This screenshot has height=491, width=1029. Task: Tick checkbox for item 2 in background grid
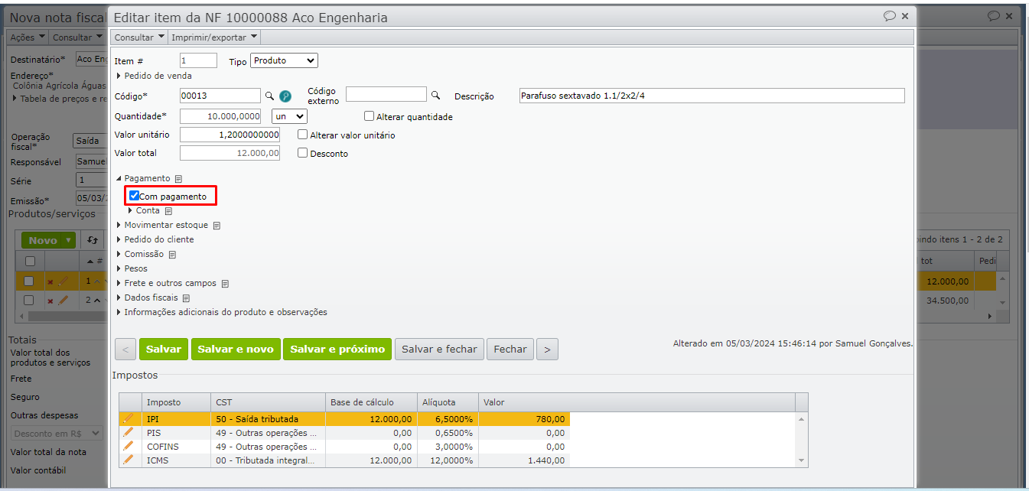(29, 300)
